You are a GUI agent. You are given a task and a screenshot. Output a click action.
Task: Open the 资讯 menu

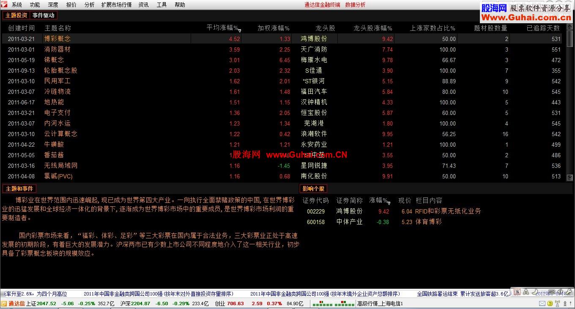143,5
